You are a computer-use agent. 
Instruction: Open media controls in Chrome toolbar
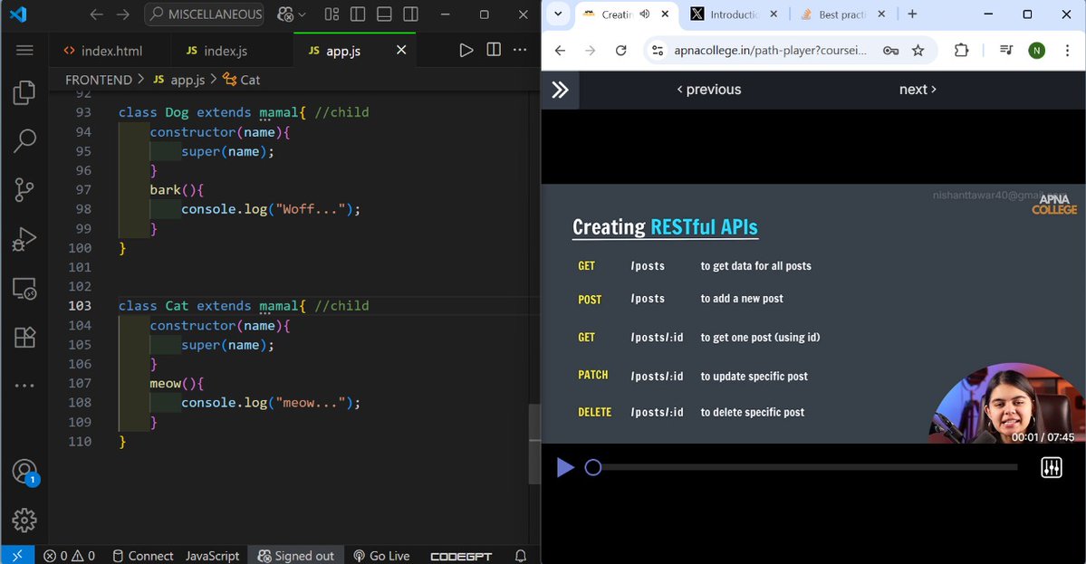click(1006, 50)
